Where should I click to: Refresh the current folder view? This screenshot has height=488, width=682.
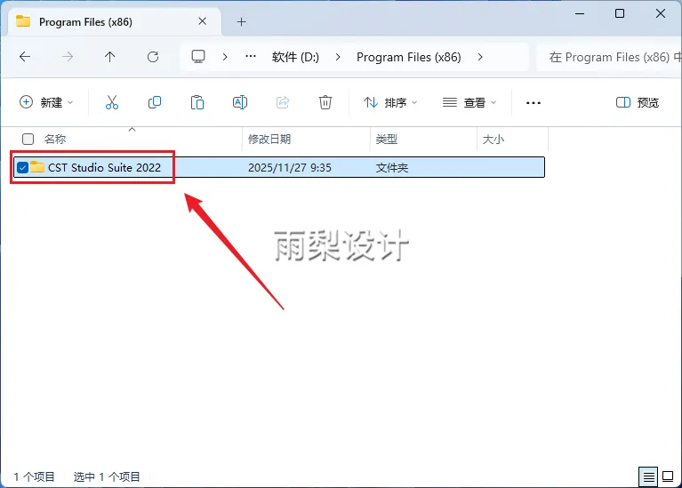153,57
